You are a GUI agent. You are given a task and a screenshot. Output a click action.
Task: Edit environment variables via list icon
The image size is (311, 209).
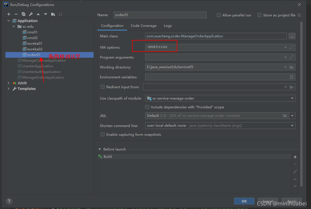pyautogui.click(x=291, y=77)
